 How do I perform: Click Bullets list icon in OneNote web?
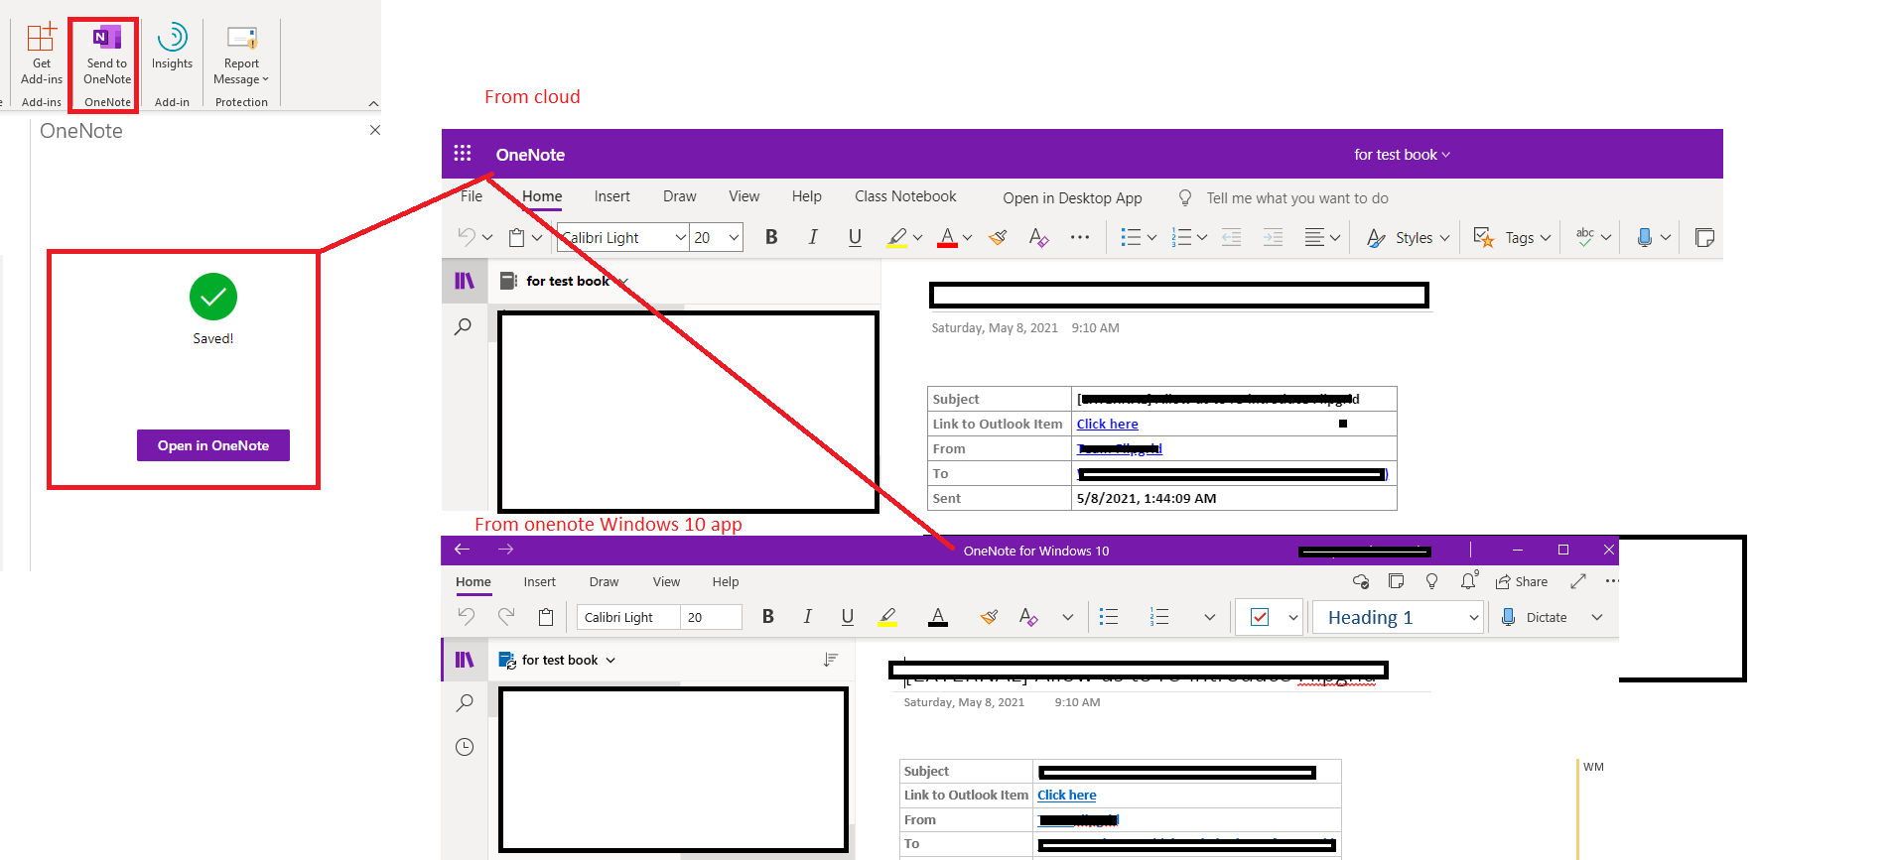pyautogui.click(x=1131, y=237)
